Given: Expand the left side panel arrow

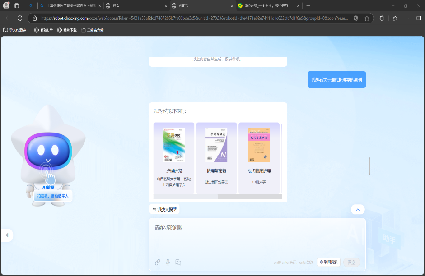Looking at the screenshot, I should [x=6, y=235].
